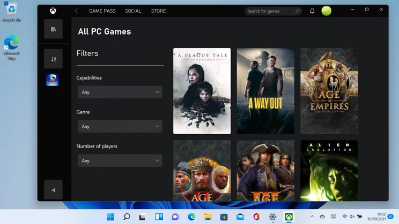Open A Plague Tale Innocence game tile
Viewport: 399px width, 224px height.
[x=202, y=91]
